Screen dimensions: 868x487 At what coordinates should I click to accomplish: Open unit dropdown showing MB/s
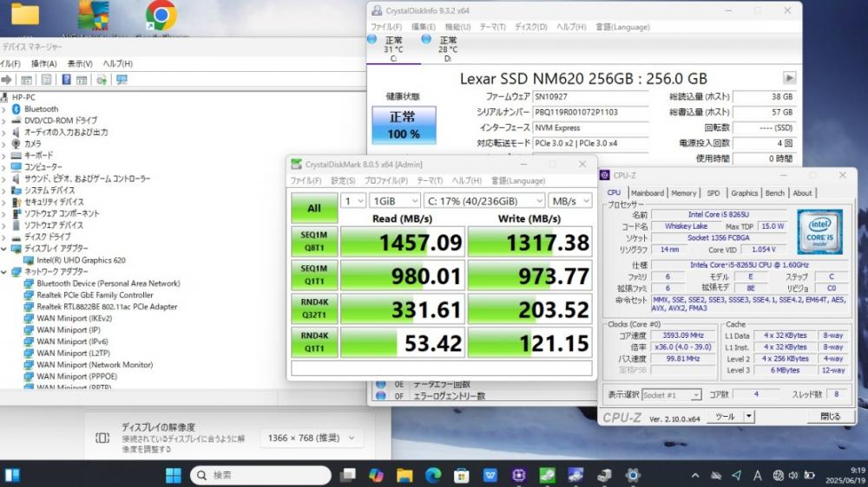tap(569, 201)
